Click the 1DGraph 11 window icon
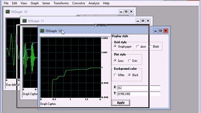Viewport: 201px width, 113px height. (x=24, y=21)
